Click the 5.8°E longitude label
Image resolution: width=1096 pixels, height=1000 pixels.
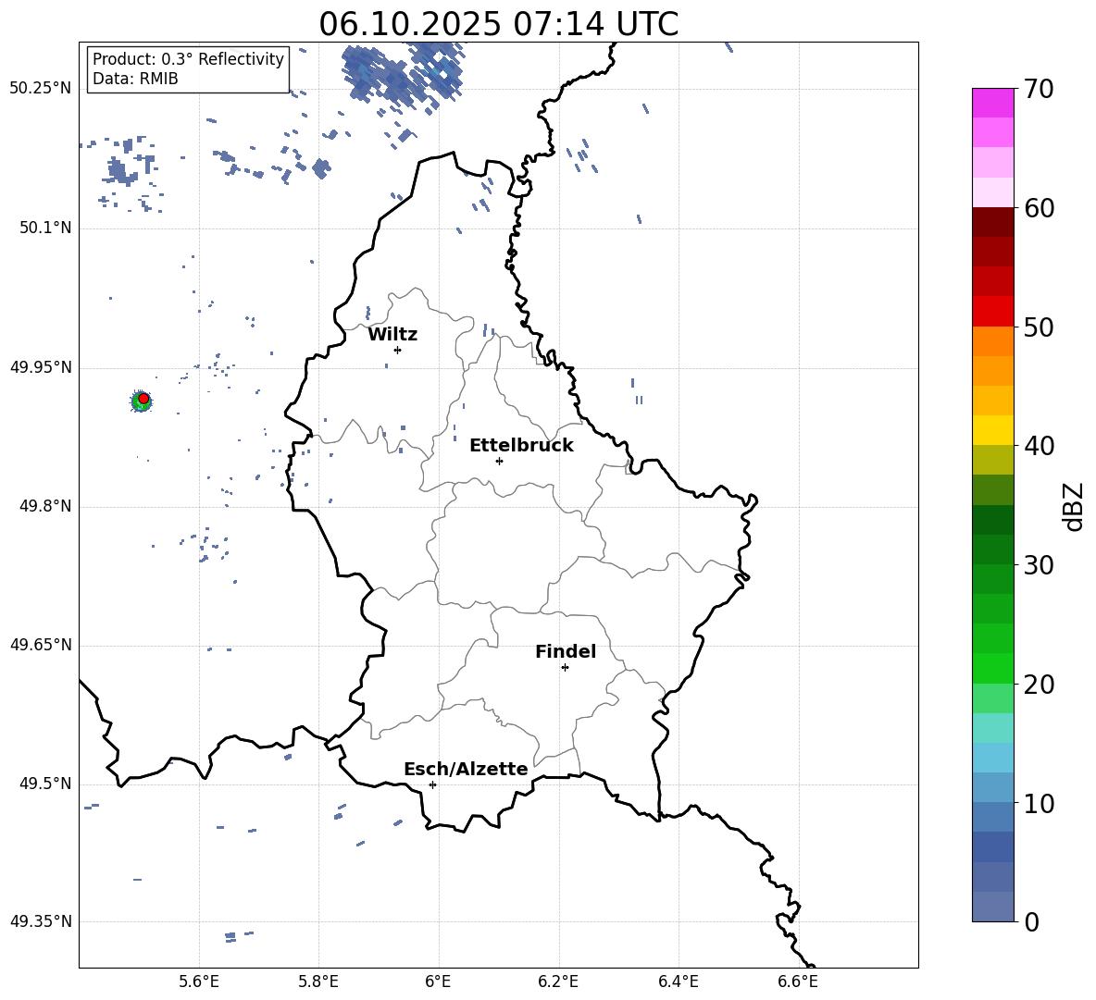(318, 981)
